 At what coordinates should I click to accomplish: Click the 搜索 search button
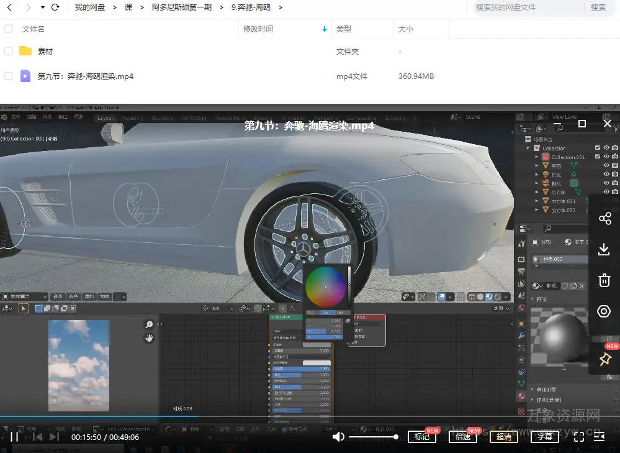[598, 7]
